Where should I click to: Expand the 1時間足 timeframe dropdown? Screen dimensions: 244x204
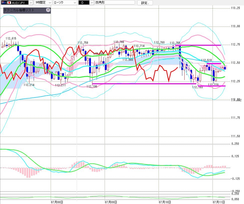pyautogui.click(x=43, y=3)
